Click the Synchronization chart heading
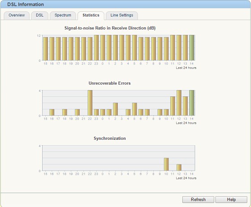 tap(110, 138)
